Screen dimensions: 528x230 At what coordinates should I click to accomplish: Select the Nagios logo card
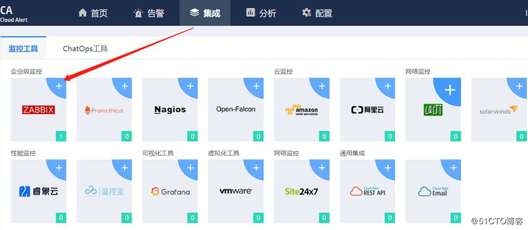[170, 110]
